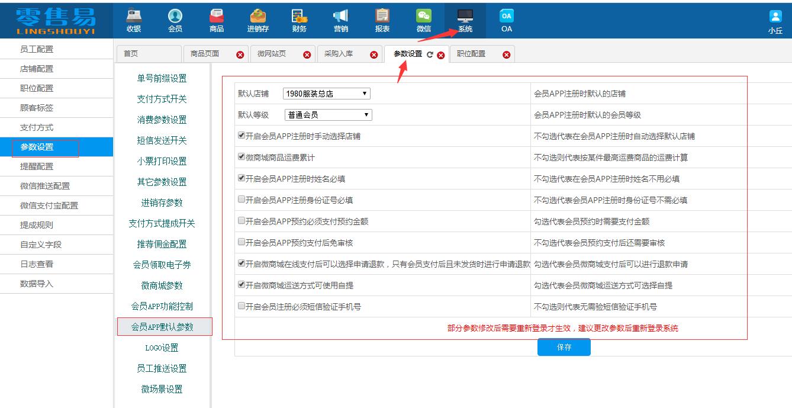This screenshot has height=408, width=792.
Task: Click the 保存 save button
Action: tap(564, 347)
